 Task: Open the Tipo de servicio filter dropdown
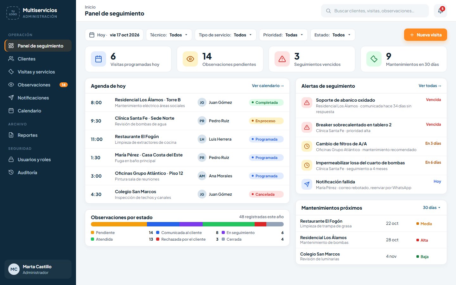click(x=225, y=35)
